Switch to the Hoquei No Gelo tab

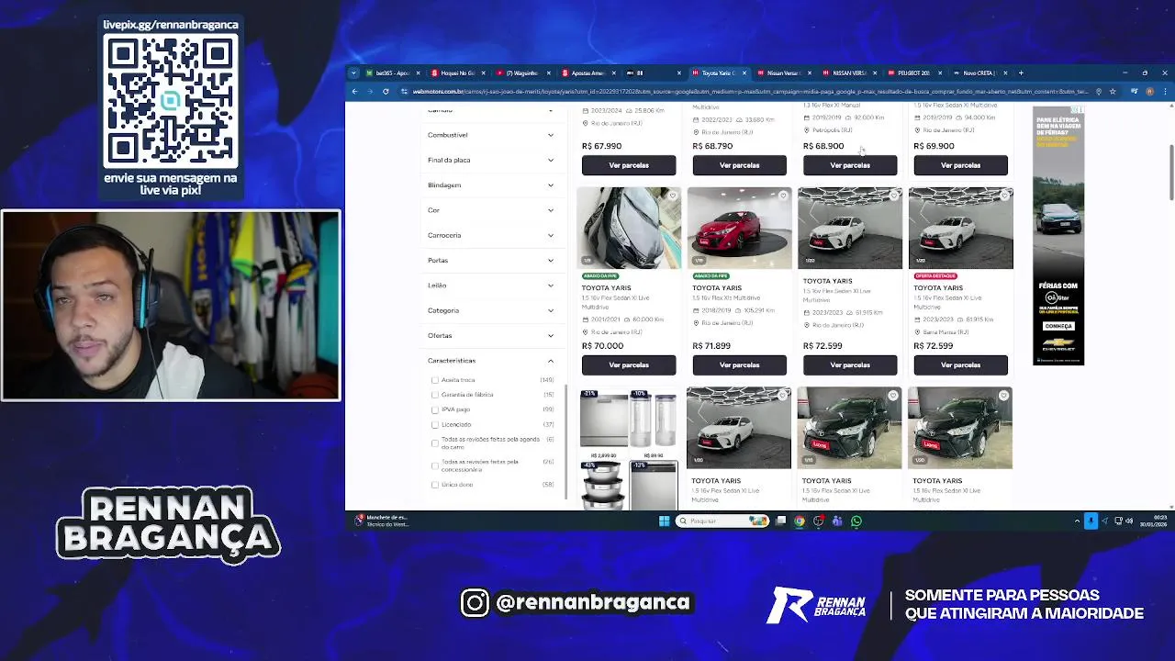456,73
